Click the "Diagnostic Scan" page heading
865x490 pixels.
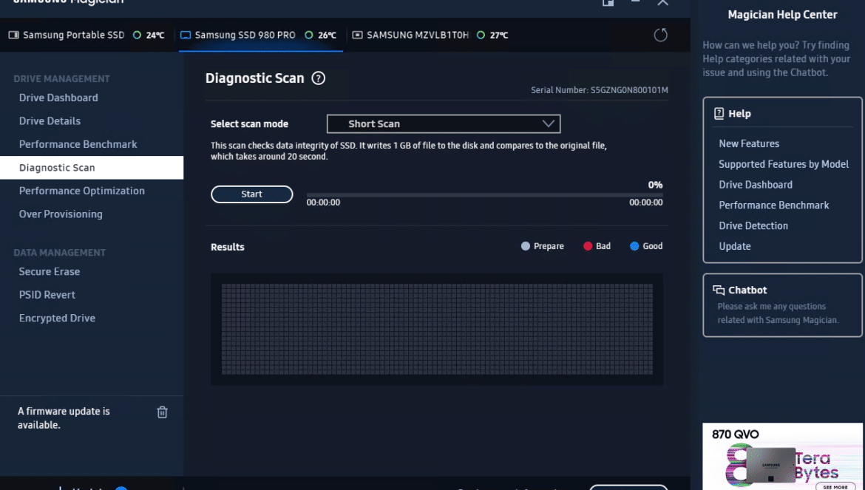click(x=254, y=78)
